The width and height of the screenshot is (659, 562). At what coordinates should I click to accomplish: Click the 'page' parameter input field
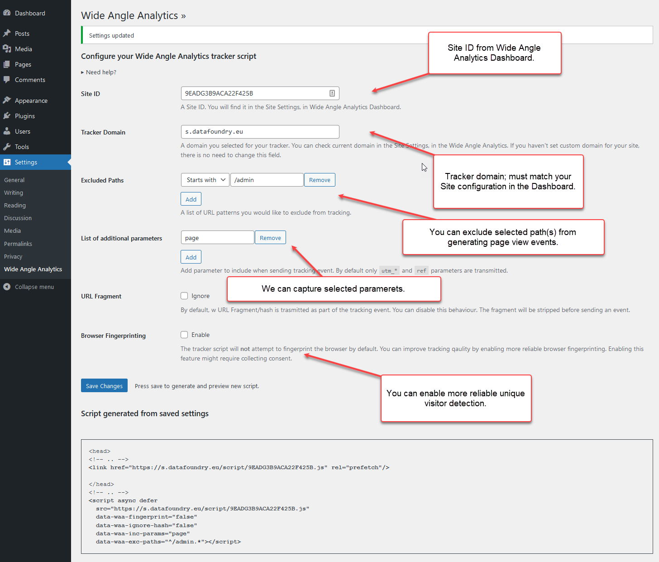coord(217,238)
